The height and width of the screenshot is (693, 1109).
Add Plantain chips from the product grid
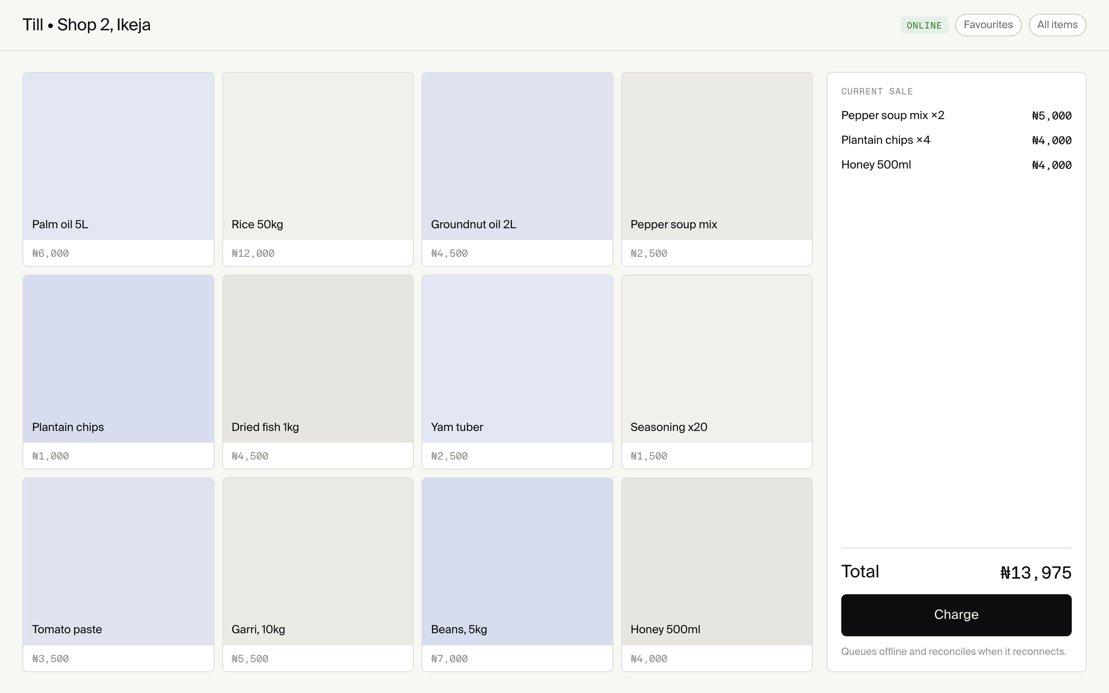click(118, 372)
